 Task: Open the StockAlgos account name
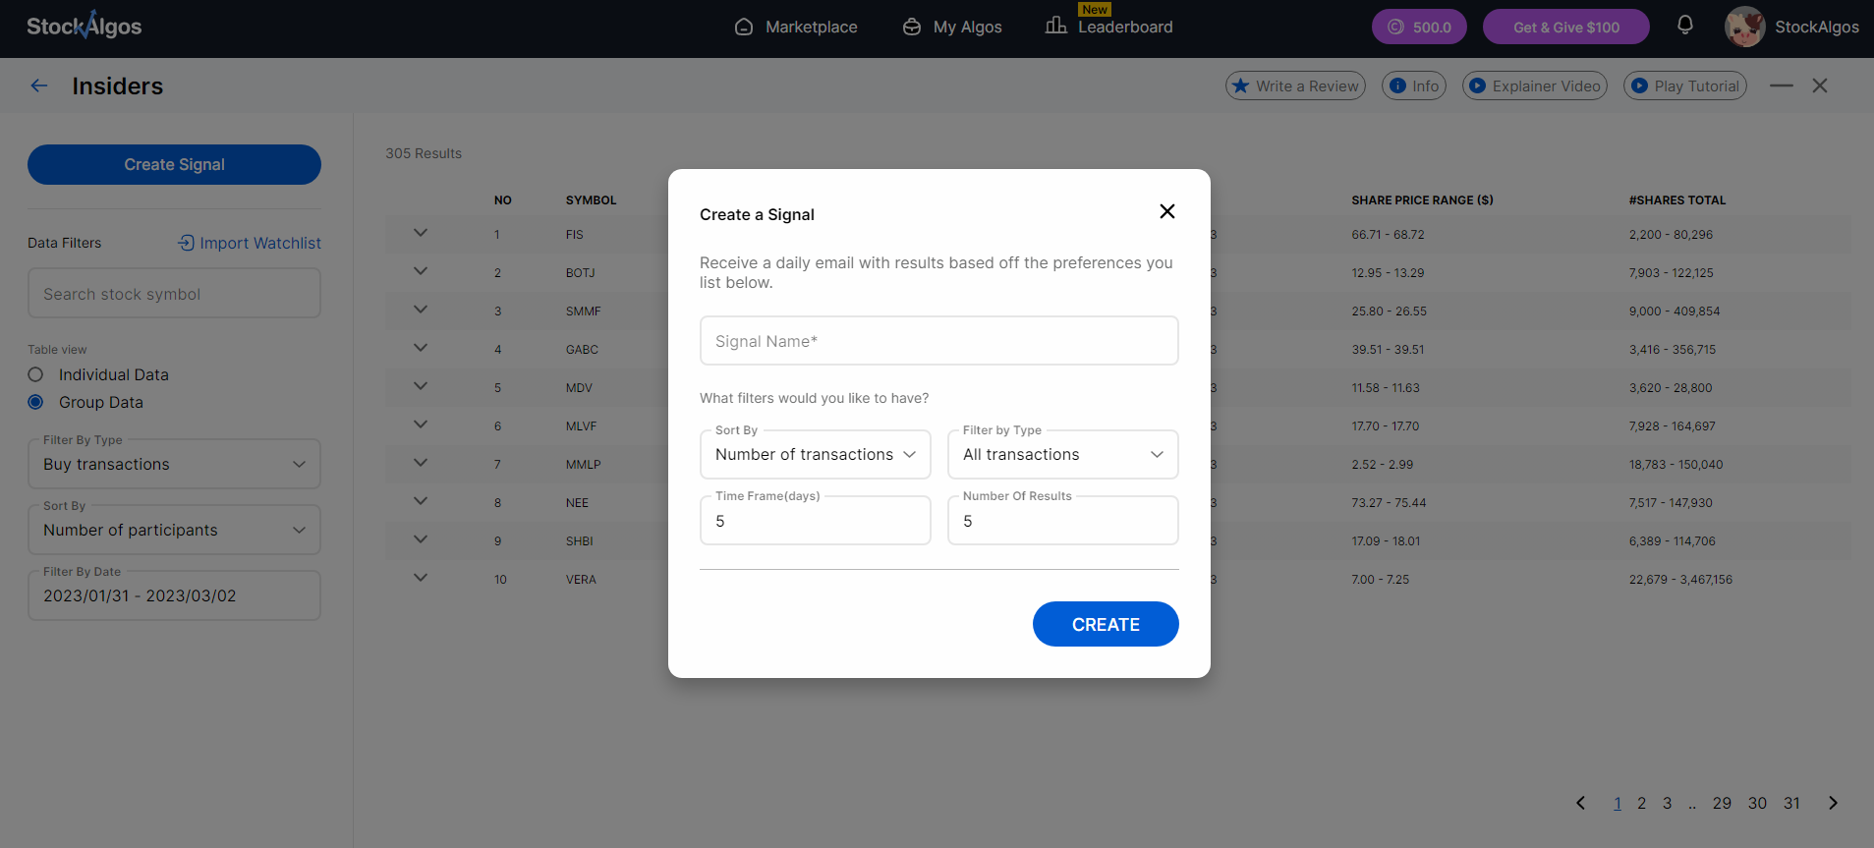(1817, 27)
